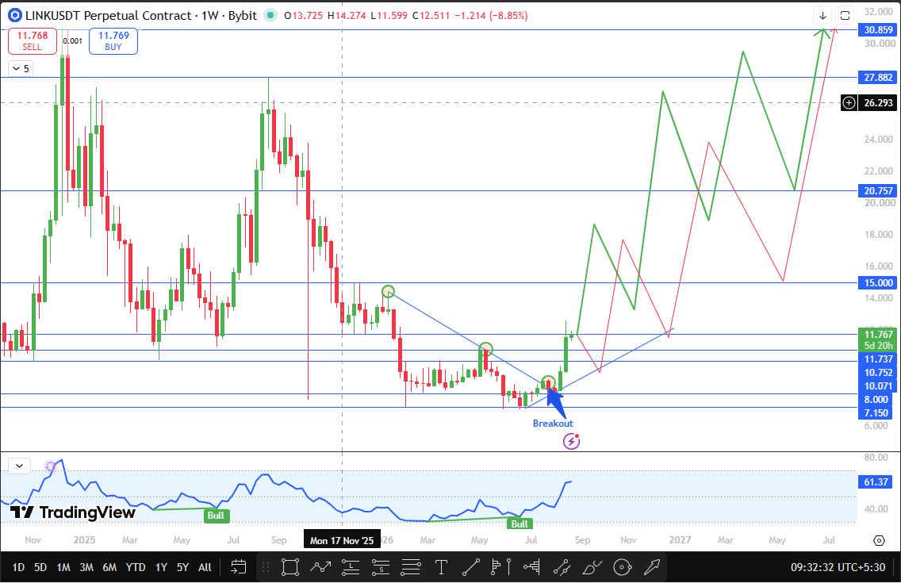Click the LINKUSDT Perpetual Contract title
This screenshot has height=583, width=901.
pyautogui.click(x=109, y=16)
